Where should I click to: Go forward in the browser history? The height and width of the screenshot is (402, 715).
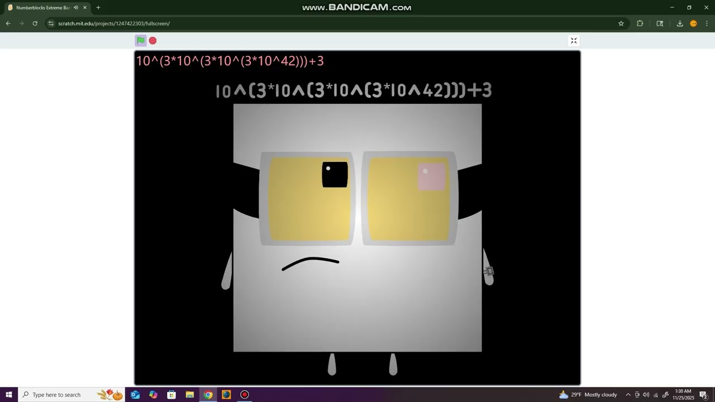pos(22,23)
